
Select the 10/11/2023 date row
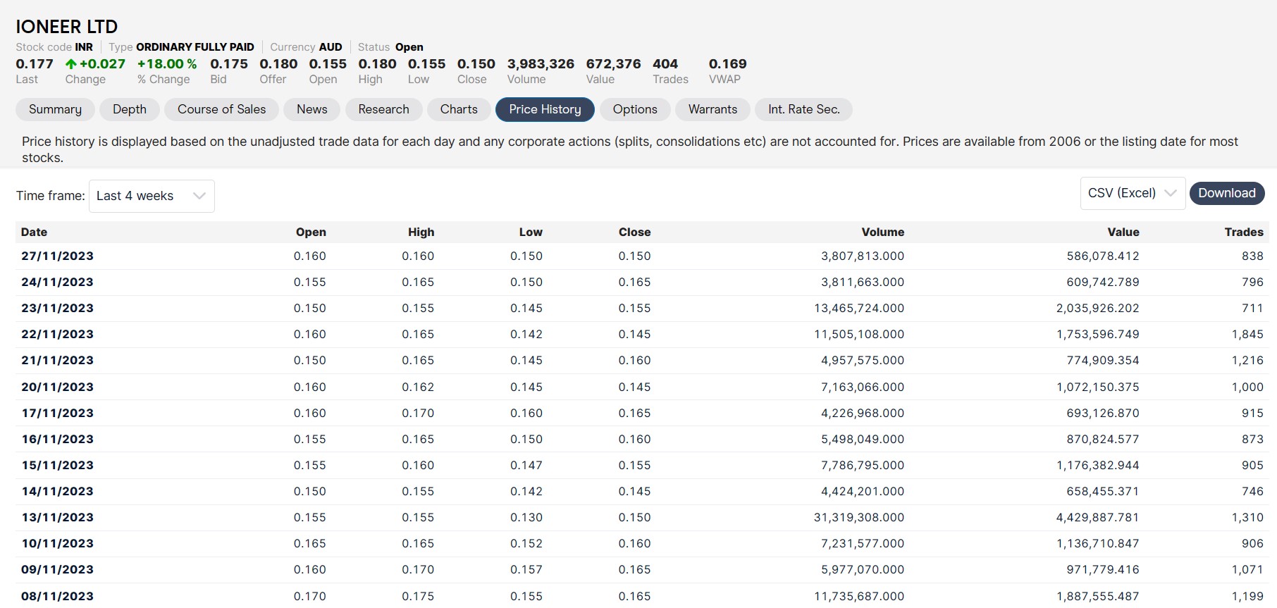(642, 543)
